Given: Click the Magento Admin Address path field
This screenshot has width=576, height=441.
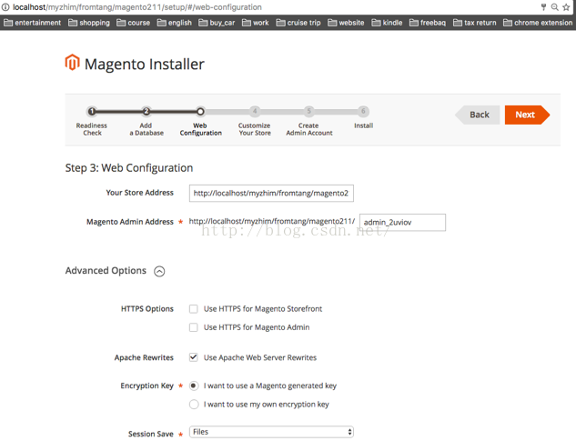Looking at the screenshot, I should coord(402,223).
